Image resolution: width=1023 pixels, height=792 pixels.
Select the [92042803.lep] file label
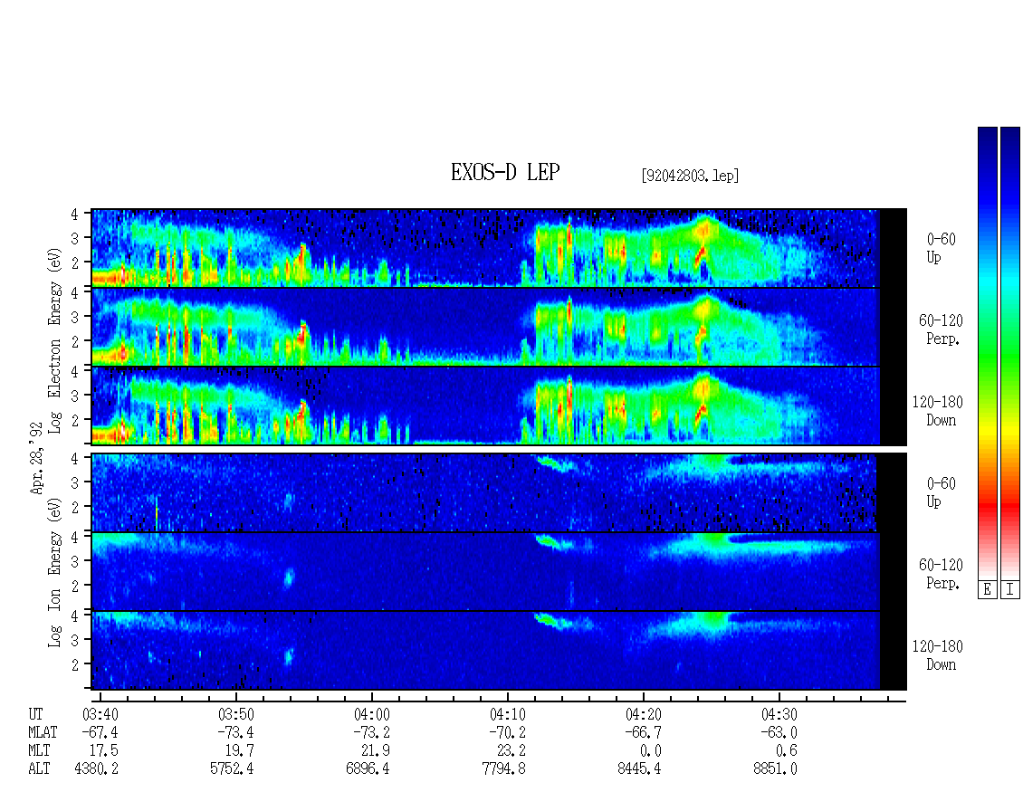pyautogui.click(x=690, y=176)
